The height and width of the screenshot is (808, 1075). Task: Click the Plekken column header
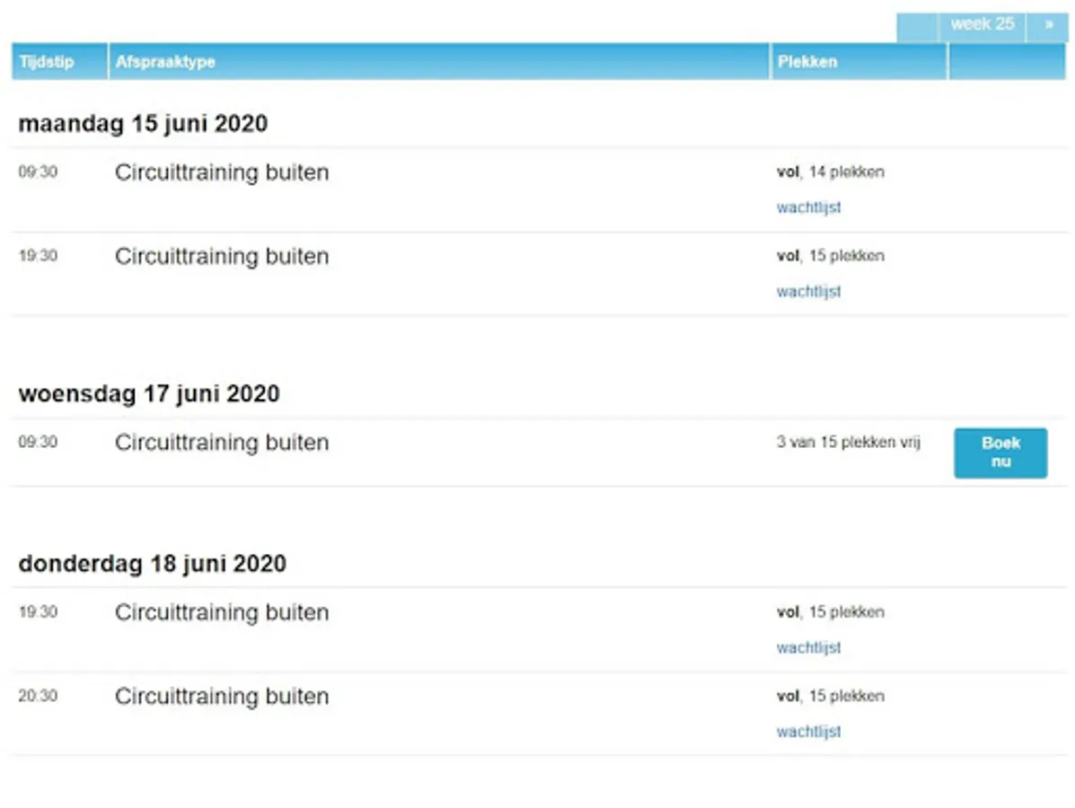806,62
